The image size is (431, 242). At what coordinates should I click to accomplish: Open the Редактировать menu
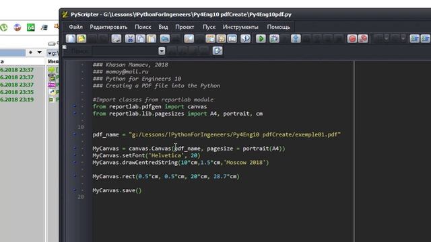coord(108,27)
